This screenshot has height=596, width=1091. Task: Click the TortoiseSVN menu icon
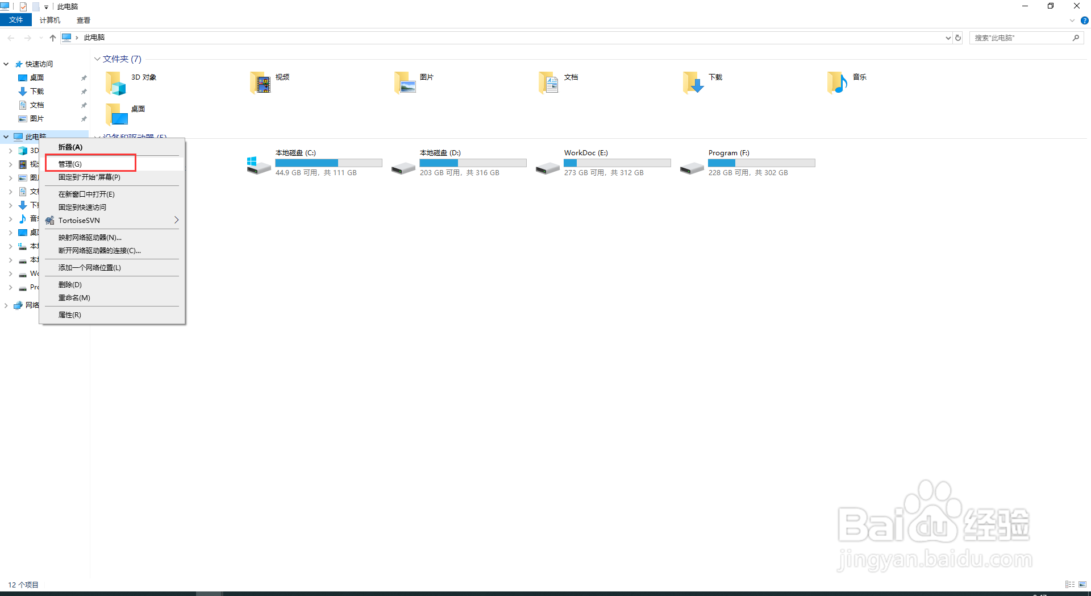50,220
